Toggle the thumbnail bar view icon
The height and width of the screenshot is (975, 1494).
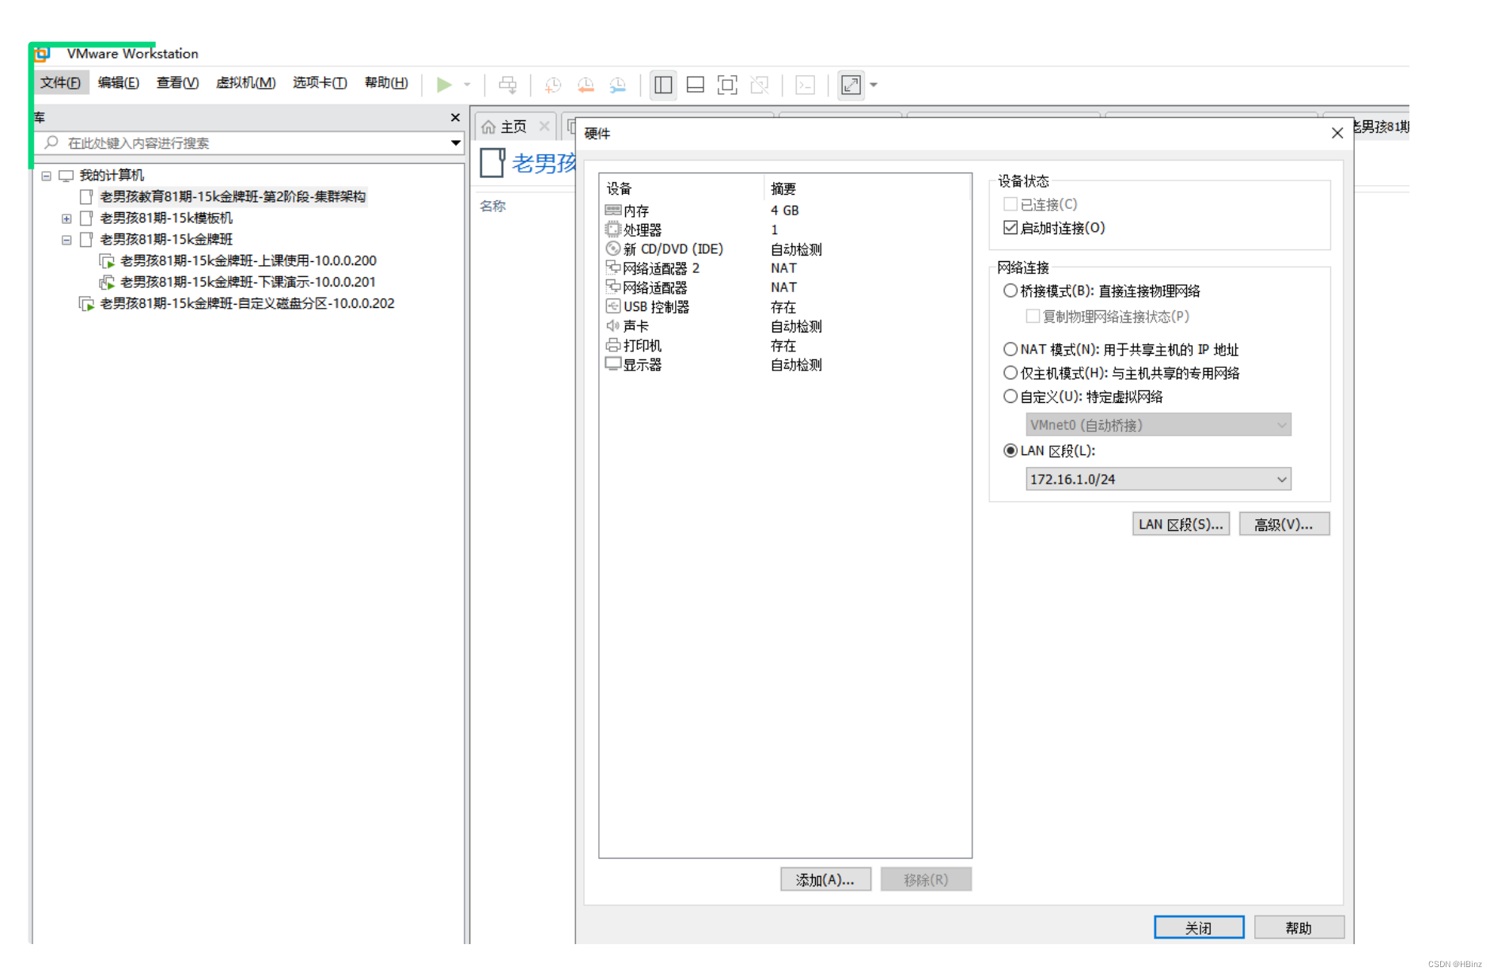point(695,85)
